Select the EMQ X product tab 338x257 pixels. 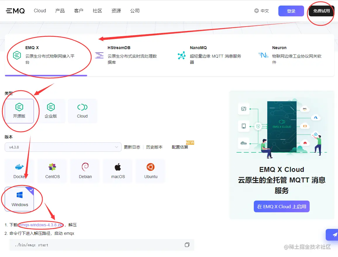46,55
